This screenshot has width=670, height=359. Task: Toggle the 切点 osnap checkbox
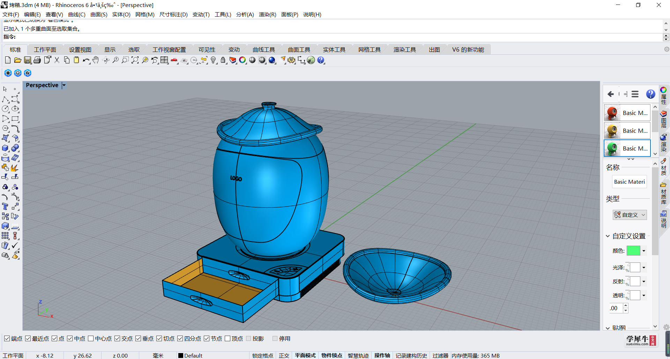click(159, 338)
